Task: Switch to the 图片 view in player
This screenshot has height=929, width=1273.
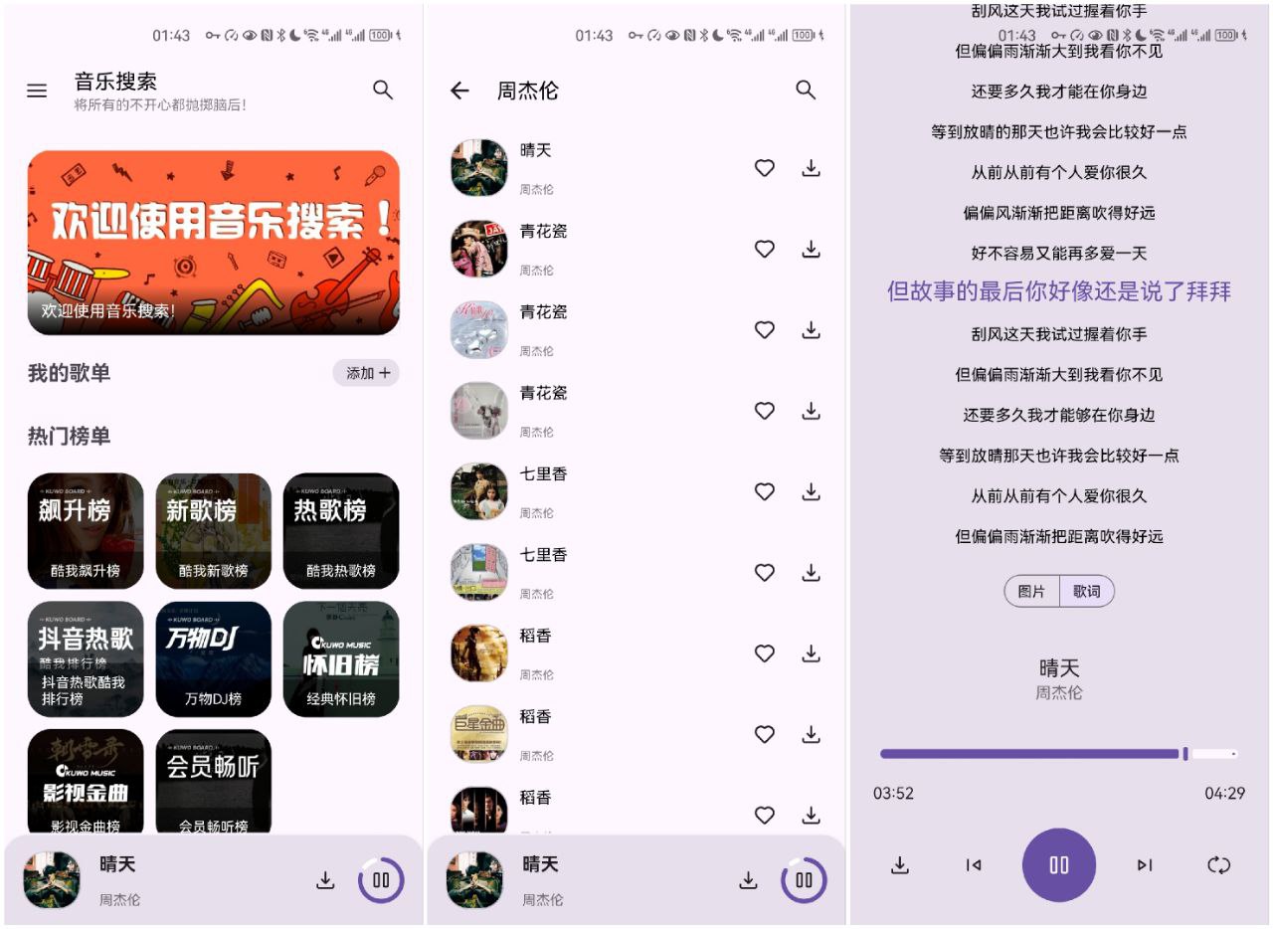Action: tap(1032, 591)
